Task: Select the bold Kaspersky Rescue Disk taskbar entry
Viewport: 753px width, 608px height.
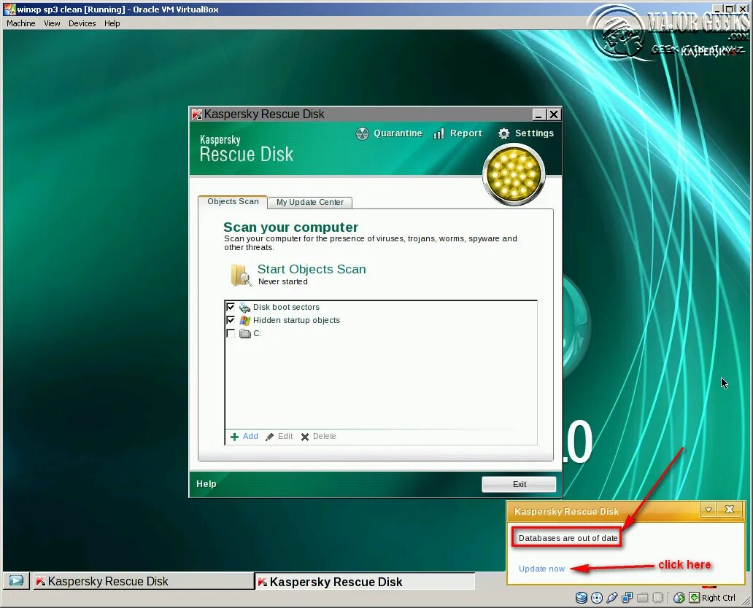Action: click(x=365, y=582)
